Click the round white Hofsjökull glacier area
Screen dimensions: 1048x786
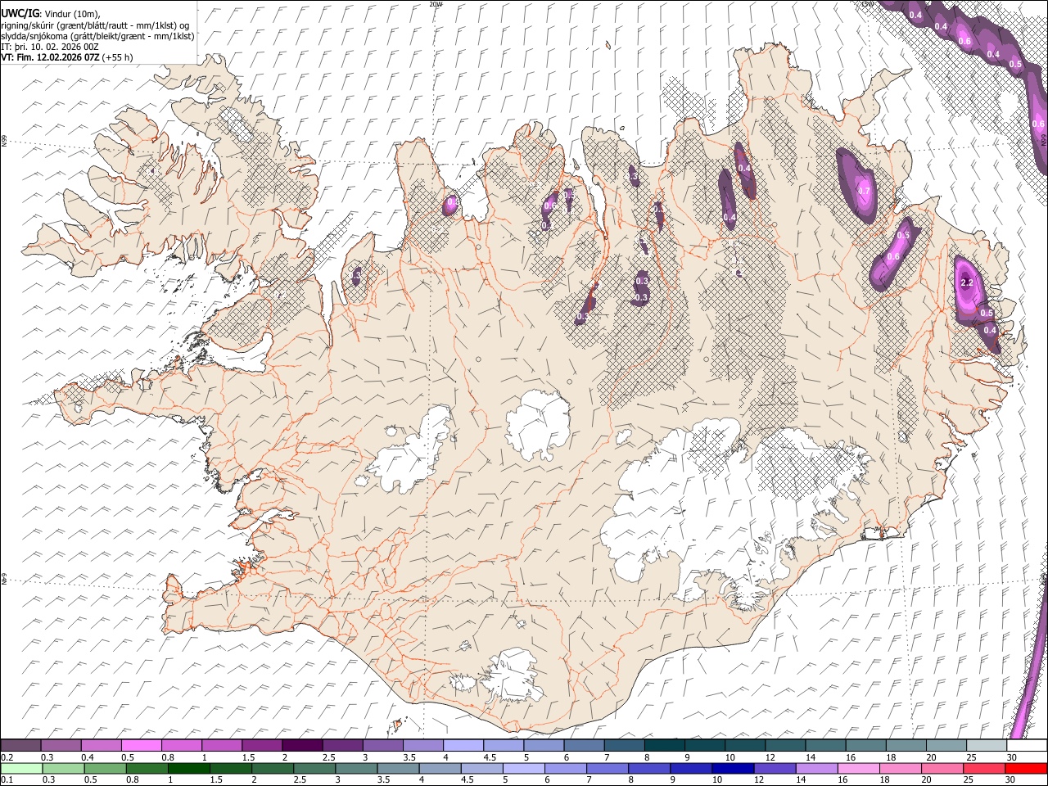[x=538, y=425]
